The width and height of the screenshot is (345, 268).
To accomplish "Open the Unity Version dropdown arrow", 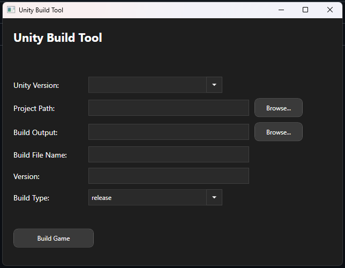I will 214,85.
